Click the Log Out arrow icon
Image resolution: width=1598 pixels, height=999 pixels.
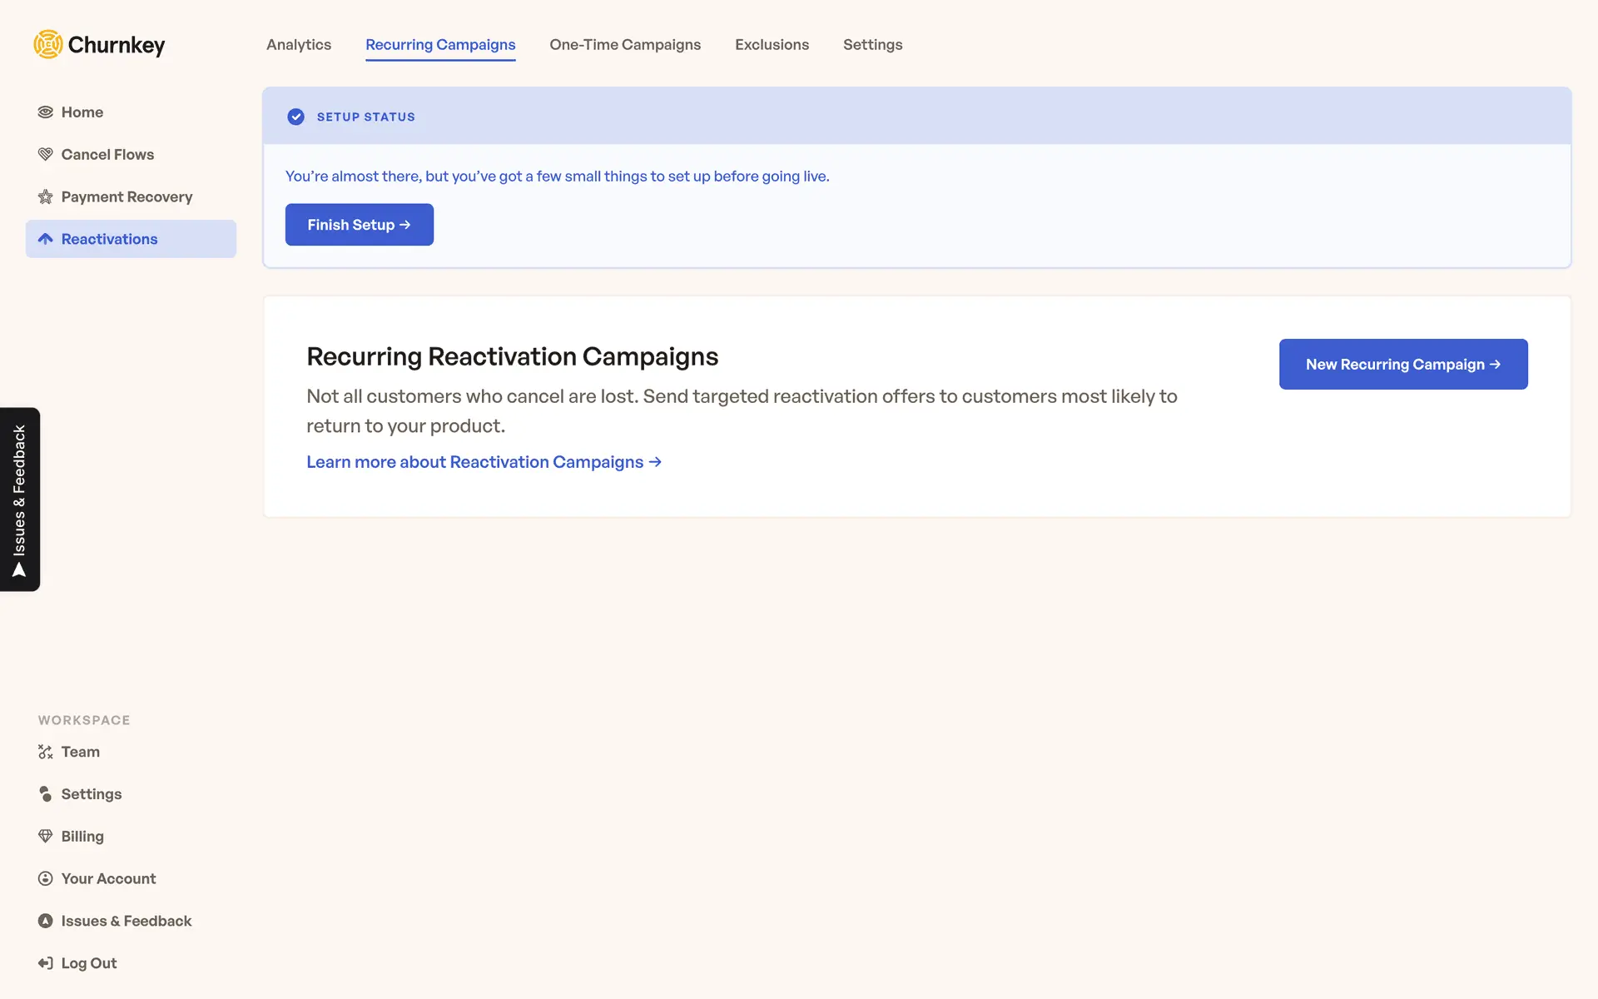pyautogui.click(x=46, y=963)
